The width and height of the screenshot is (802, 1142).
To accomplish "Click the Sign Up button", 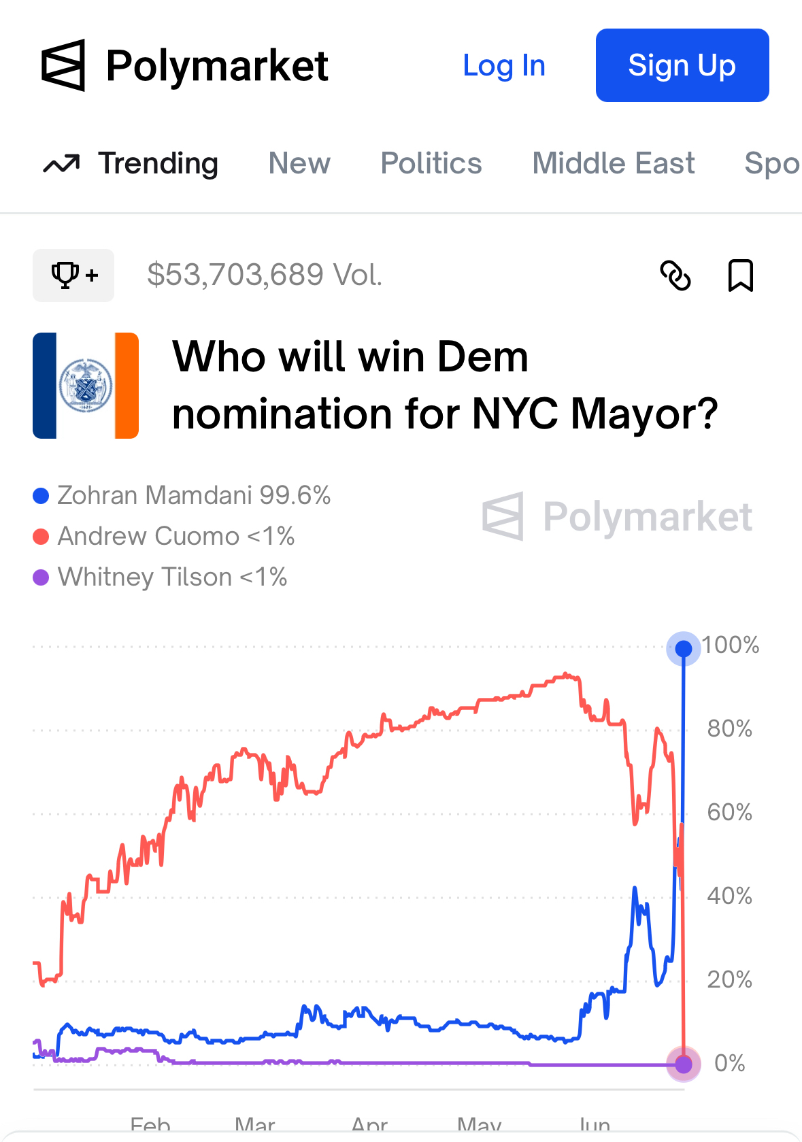I will tap(682, 65).
